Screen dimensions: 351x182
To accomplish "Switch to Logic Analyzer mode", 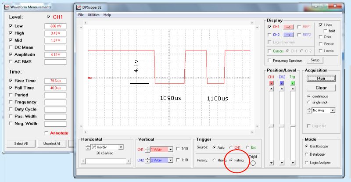I will (306, 163).
